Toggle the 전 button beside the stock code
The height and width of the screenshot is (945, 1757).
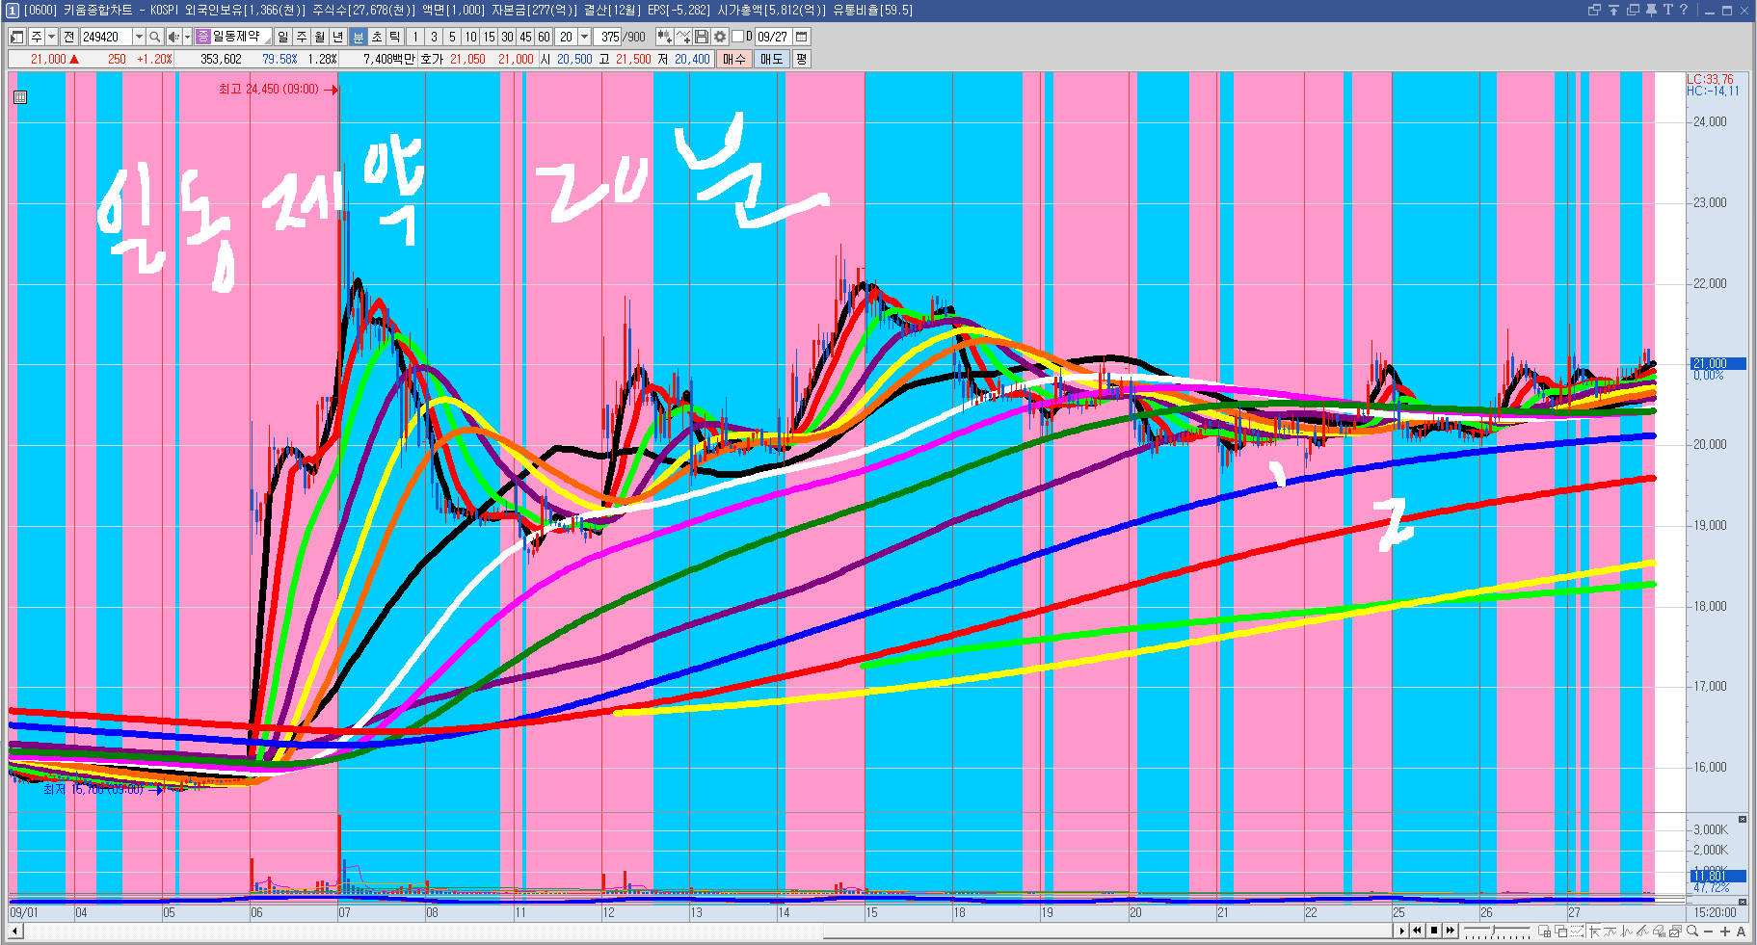point(68,37)
